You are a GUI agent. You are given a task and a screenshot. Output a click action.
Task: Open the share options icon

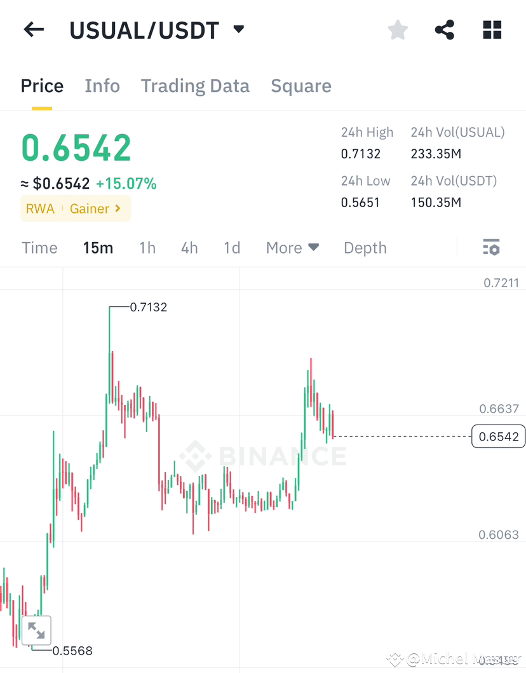[444, 29]
